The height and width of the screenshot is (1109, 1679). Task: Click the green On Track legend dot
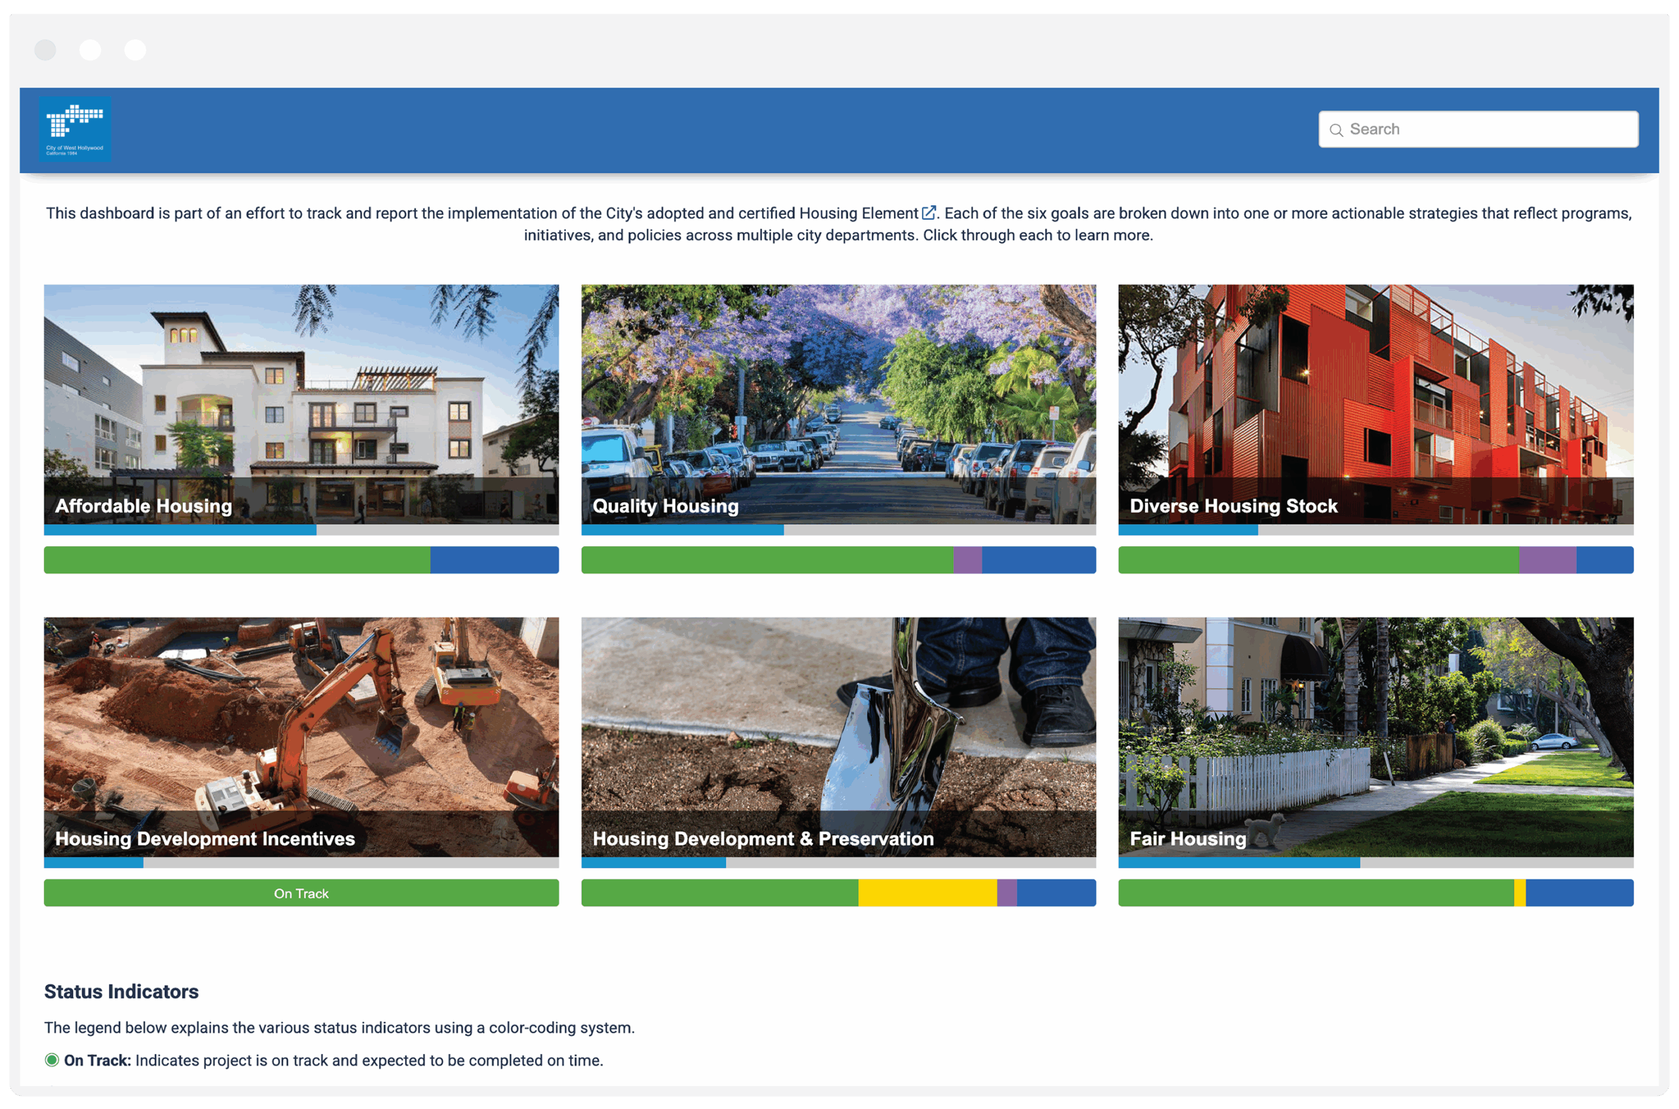click(x=52, y=1060)
